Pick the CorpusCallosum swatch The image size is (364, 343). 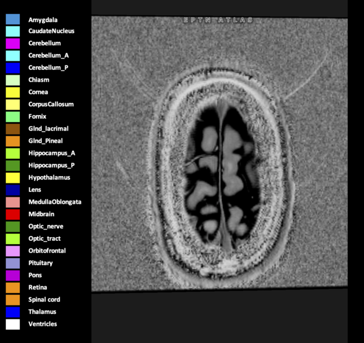[x=13, y=105]
